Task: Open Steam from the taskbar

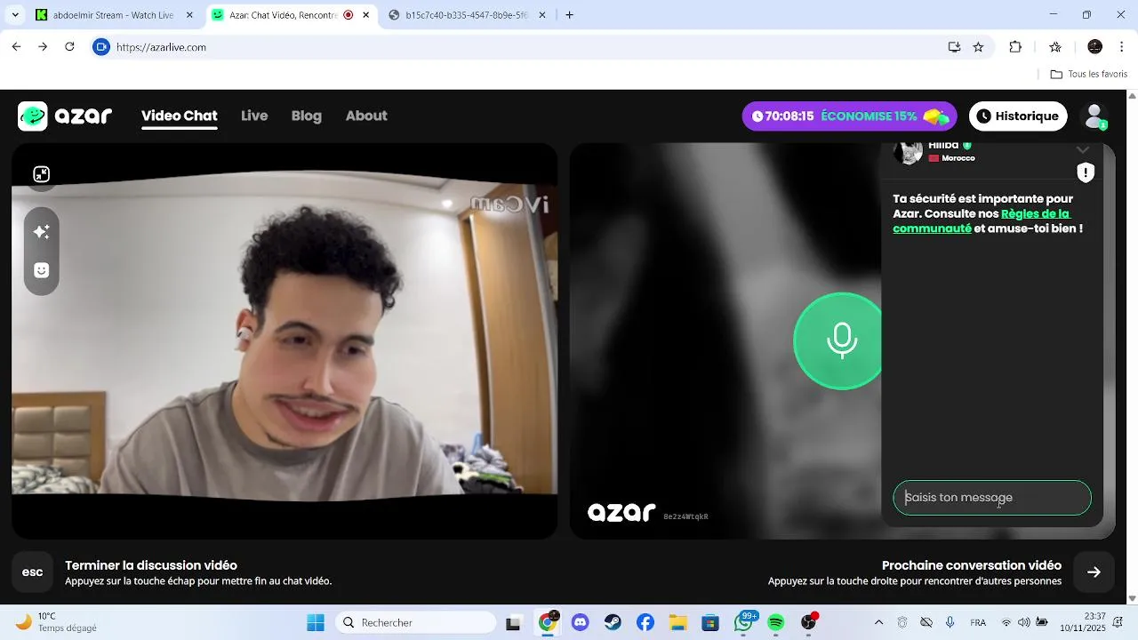Action: 613,623
